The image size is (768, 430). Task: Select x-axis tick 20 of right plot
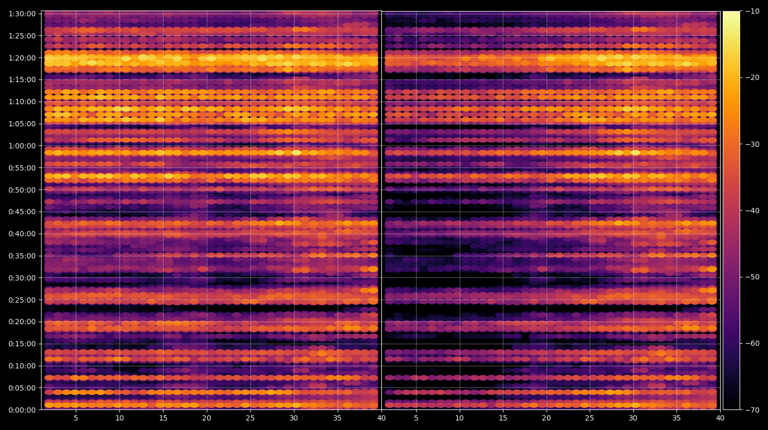(547, 418)
